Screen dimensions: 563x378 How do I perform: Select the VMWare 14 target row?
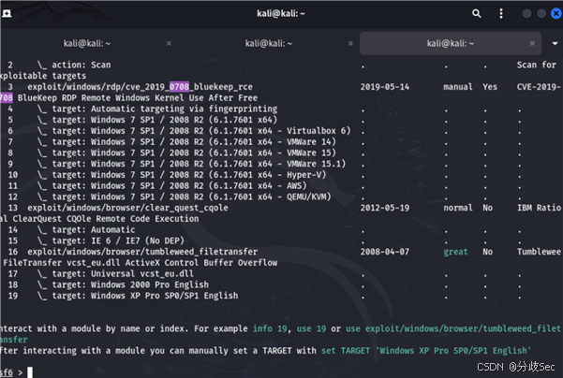[194, 141]
